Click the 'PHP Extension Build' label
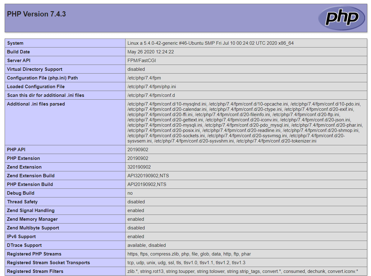Image resolution: width=371 pixels, height=276 pixels. [x=30, y=184]
